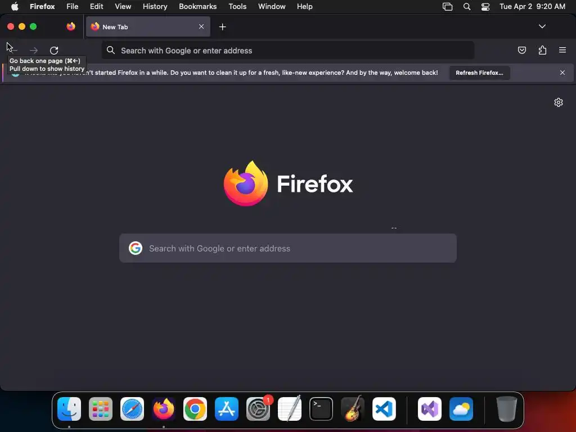Expand the list all tabs chevron

tap(542, 26)
